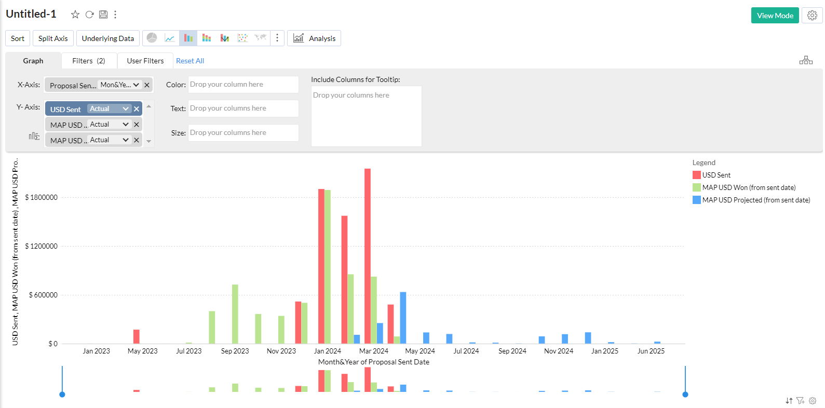The image size is (825, 408).
Task: Click the red bar above May 2023
Action: pyautogui.click(x=137, y=336)
